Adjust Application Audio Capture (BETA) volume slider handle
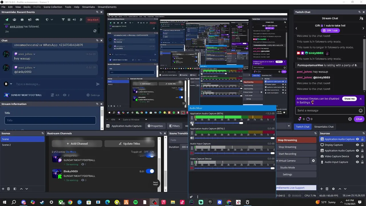Image resolution: width=366 pixels, height=206 pixels. [x=241, y=123]
